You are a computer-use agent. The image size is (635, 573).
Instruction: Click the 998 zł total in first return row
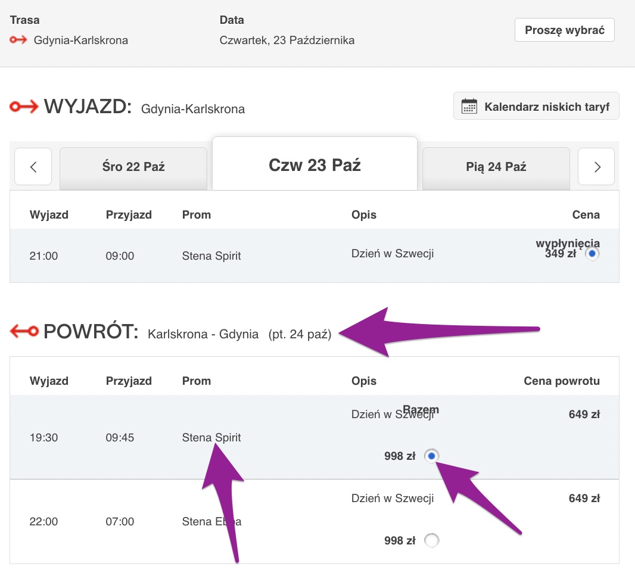pos(400,457)
